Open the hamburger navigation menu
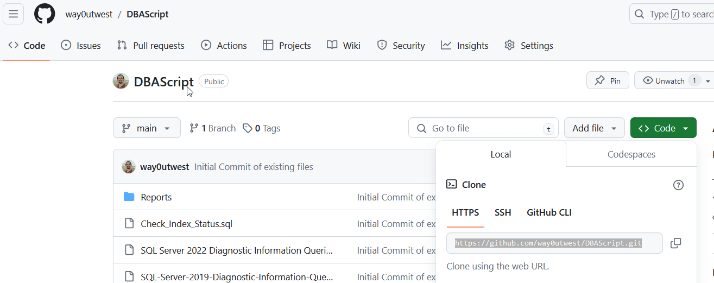 pos(14,14)
